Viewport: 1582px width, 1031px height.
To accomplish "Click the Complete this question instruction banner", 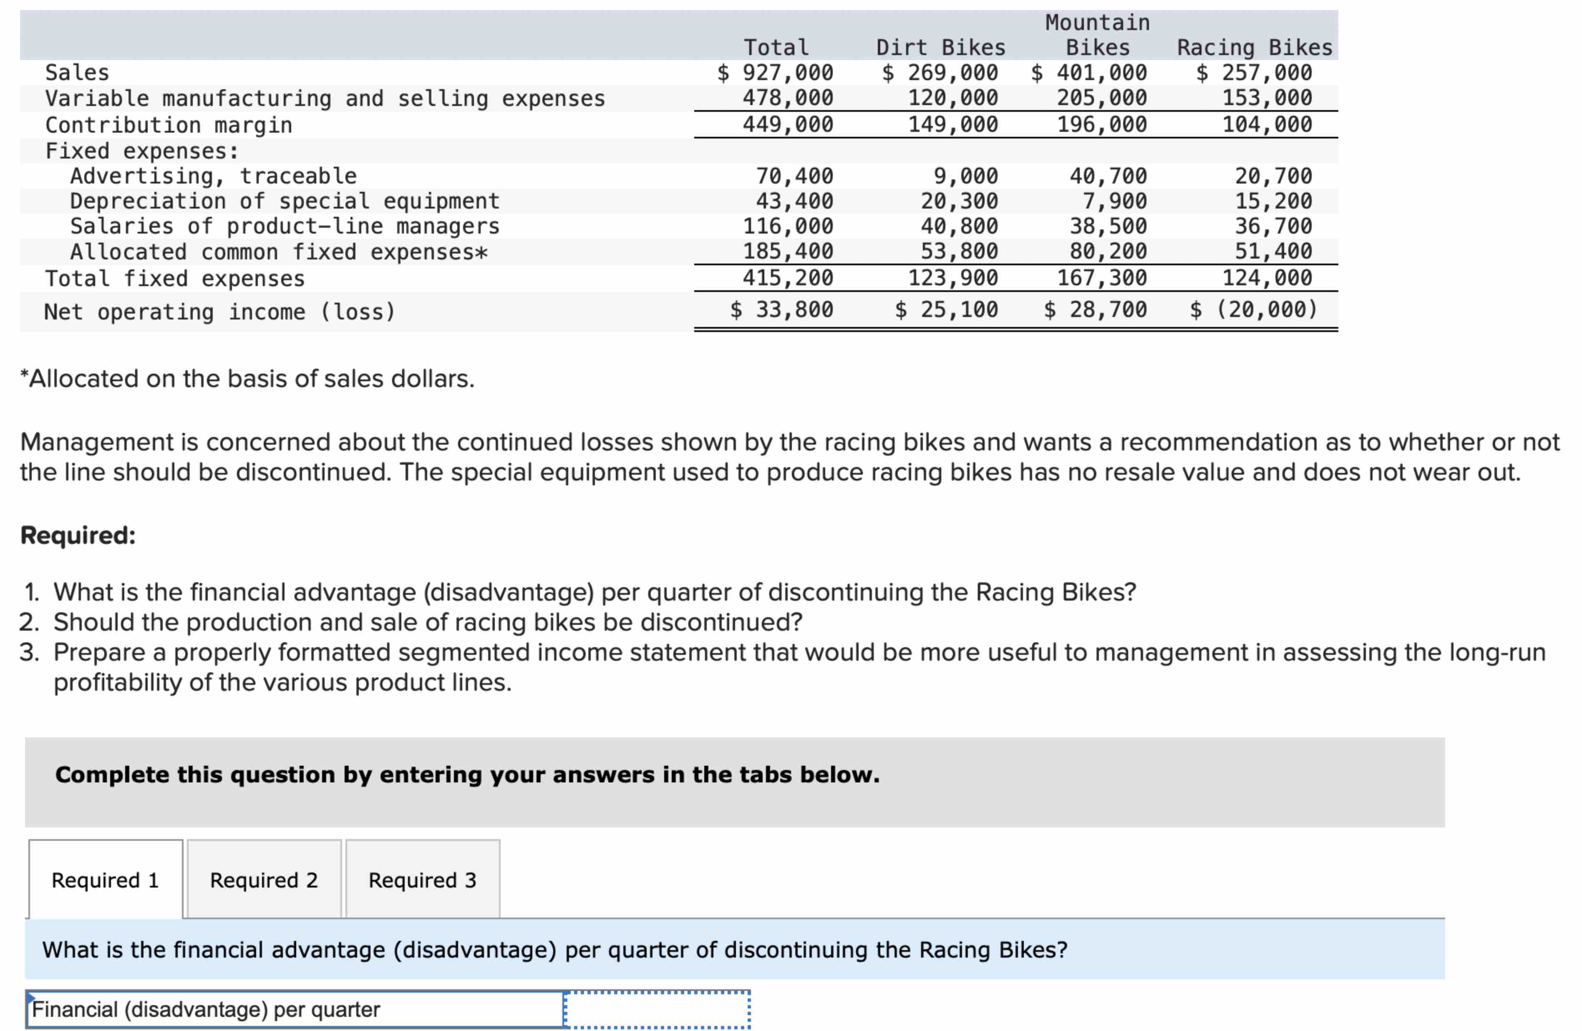I will (467, 775).
